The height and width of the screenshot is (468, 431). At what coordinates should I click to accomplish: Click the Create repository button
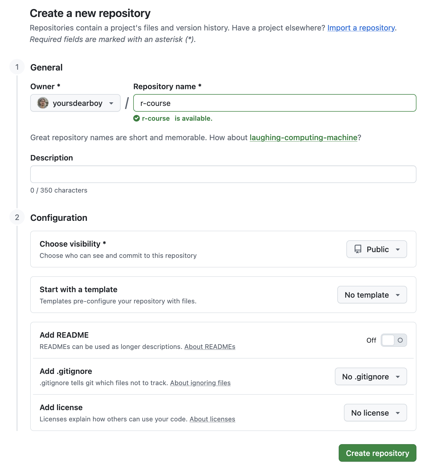click(x=377, y=453)
